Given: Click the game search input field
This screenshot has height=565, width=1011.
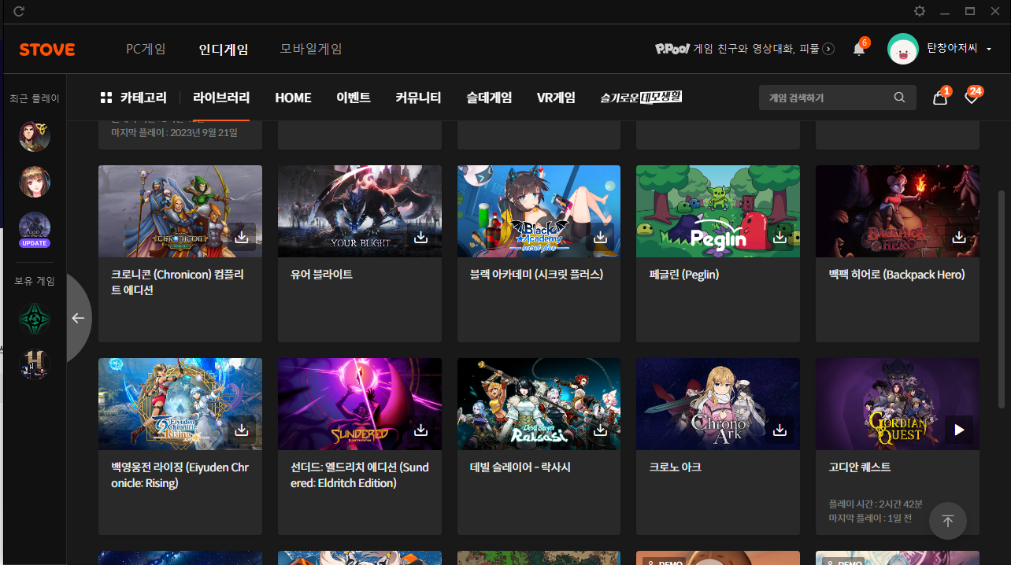Looking at the screenshot, I should click(828, 98).
